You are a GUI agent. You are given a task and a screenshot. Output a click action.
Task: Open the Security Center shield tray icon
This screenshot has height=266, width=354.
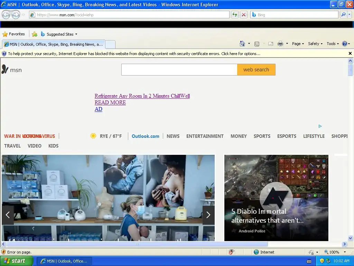coord(322,261)
